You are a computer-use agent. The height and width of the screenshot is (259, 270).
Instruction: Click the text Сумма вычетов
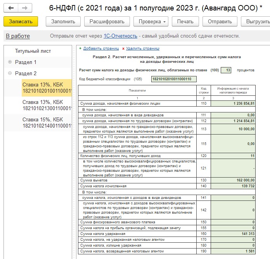[x=93, y=180]
